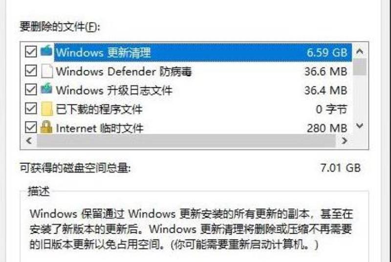
Task: Click the 已下载的程序文件 folder icon
Action: (x=47, y=109)
